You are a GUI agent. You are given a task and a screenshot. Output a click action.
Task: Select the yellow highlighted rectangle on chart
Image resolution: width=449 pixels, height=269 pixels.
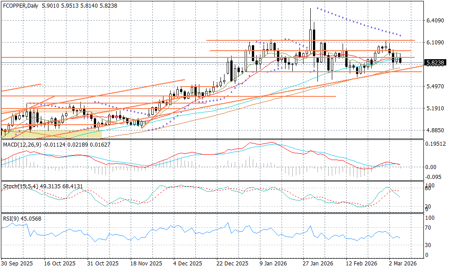pos(52,134)
